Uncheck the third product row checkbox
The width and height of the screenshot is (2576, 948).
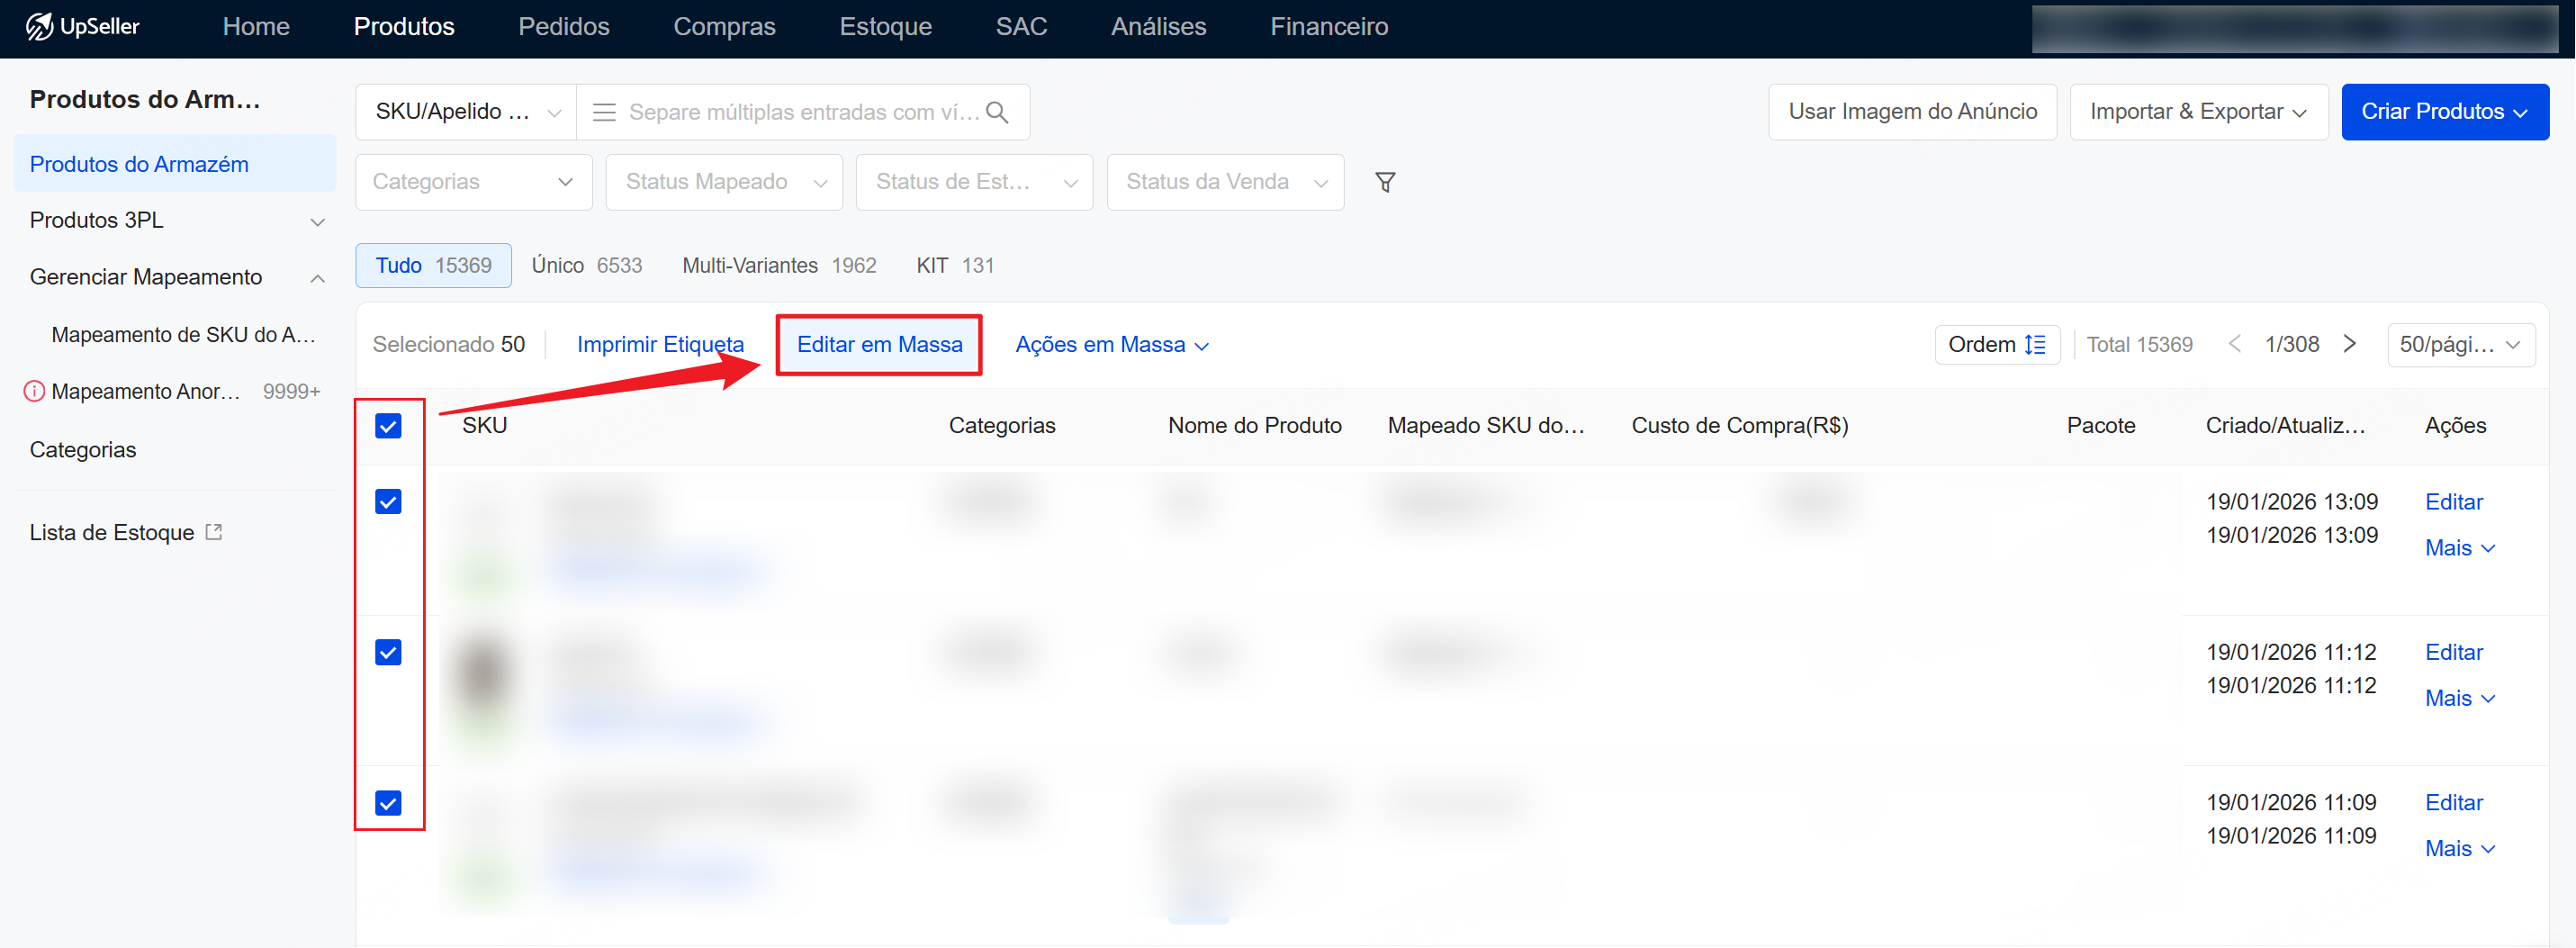(388, 803)
